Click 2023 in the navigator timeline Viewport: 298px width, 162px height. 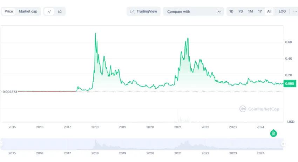coord(233,153)
